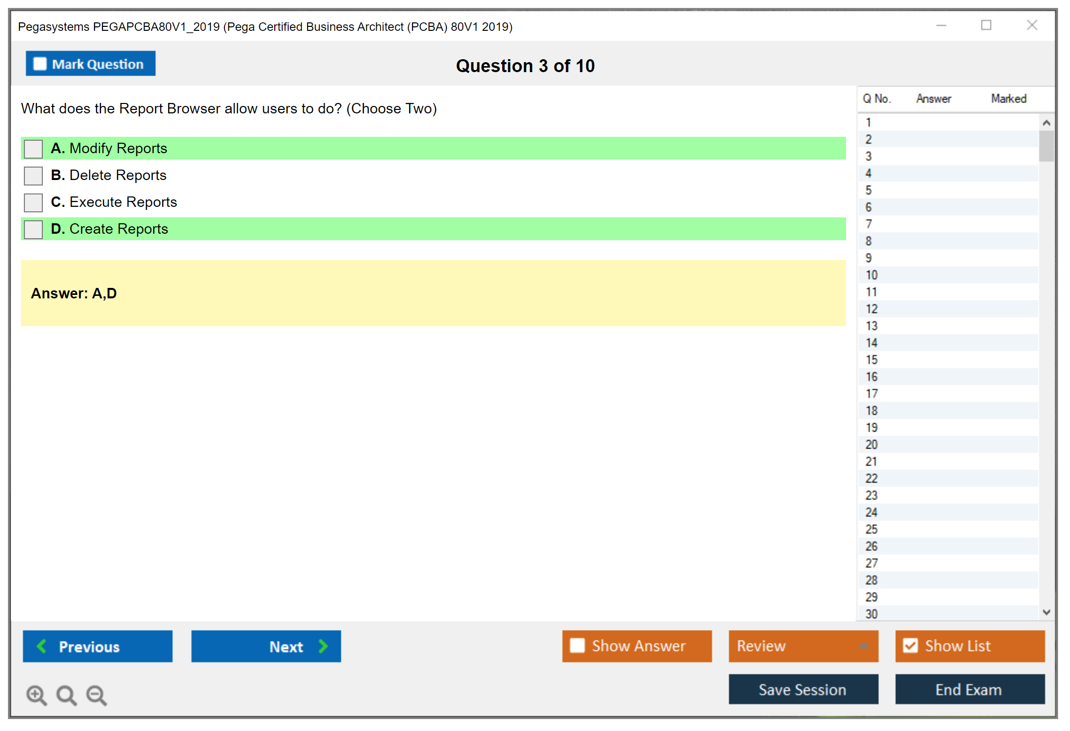The image size is (1070, 731).
Task: Click the green right arrow on Next
Action: pos(323,646)
